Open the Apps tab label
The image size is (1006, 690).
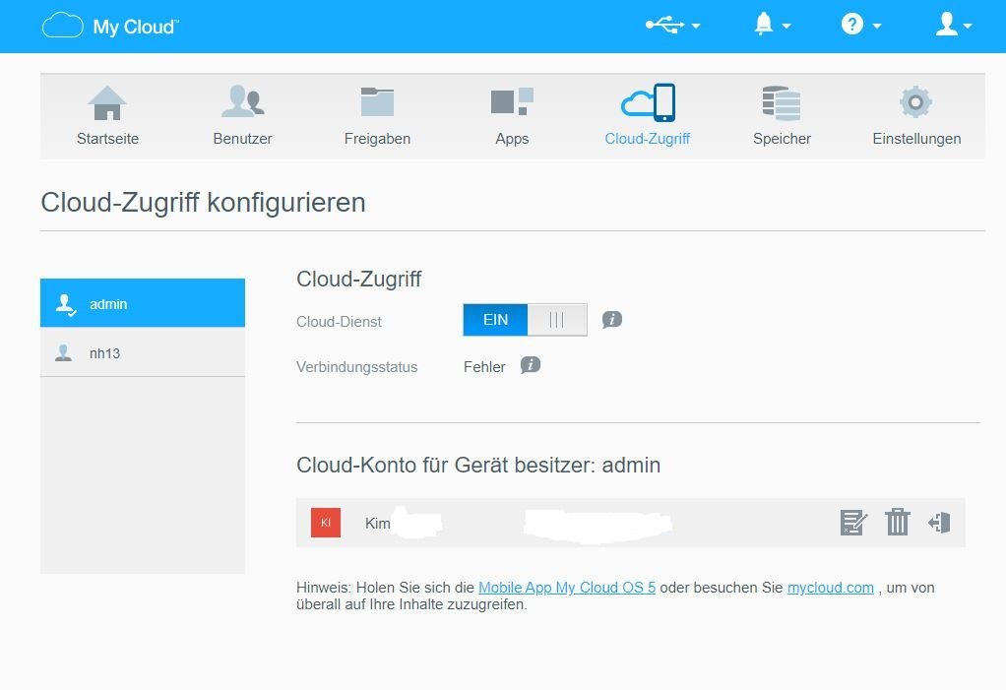[512, 139]
